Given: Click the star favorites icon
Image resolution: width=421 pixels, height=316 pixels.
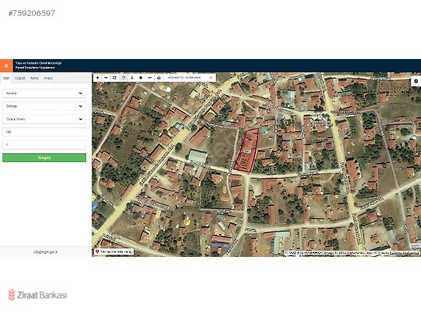Looking at the screenshot, I should [140, 77].
